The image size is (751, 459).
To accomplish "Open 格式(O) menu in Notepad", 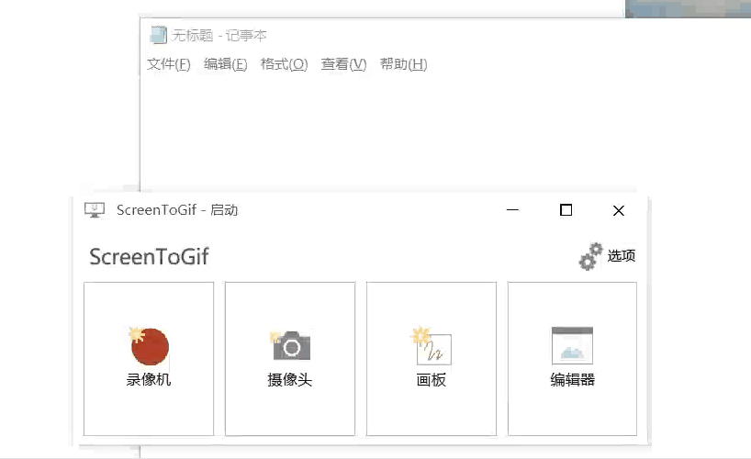I will coord(284,64).
